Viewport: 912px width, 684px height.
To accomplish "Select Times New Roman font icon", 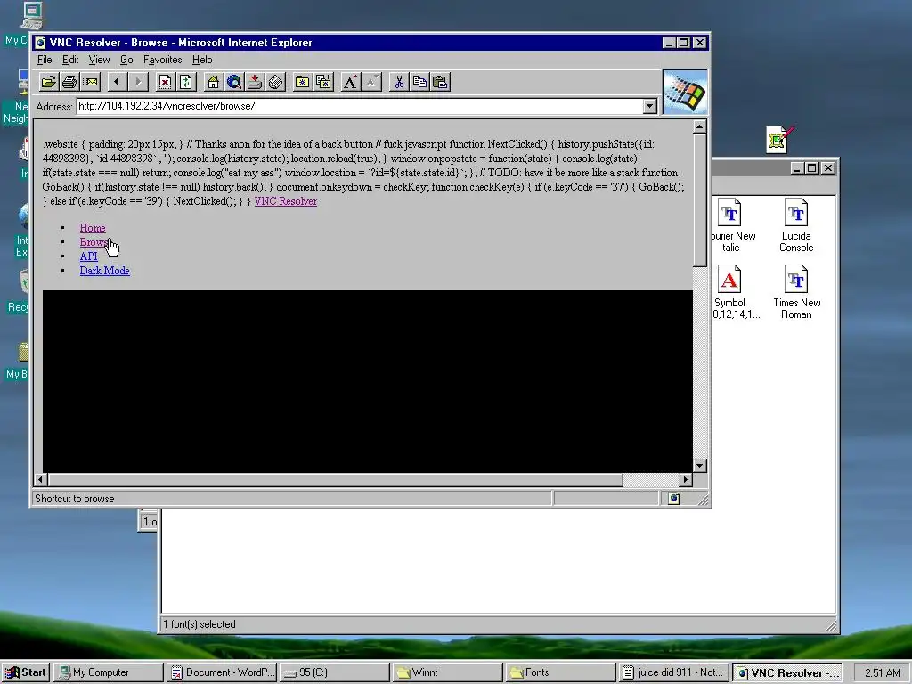I will 796,292.
